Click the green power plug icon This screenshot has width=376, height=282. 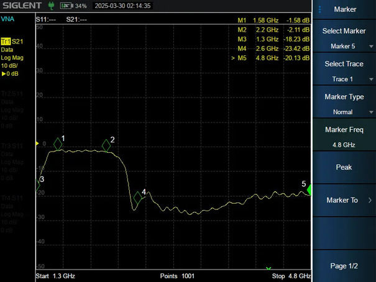click(51, 6)
